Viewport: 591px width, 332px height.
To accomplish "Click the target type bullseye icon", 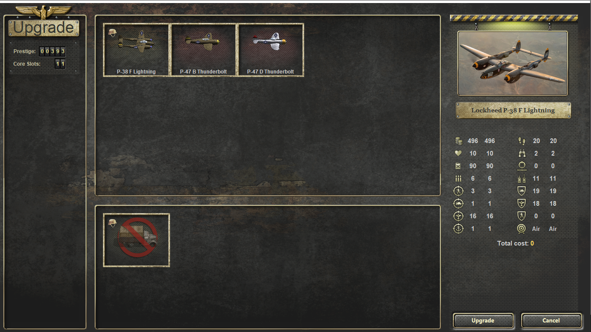I will tap(521, 229).
